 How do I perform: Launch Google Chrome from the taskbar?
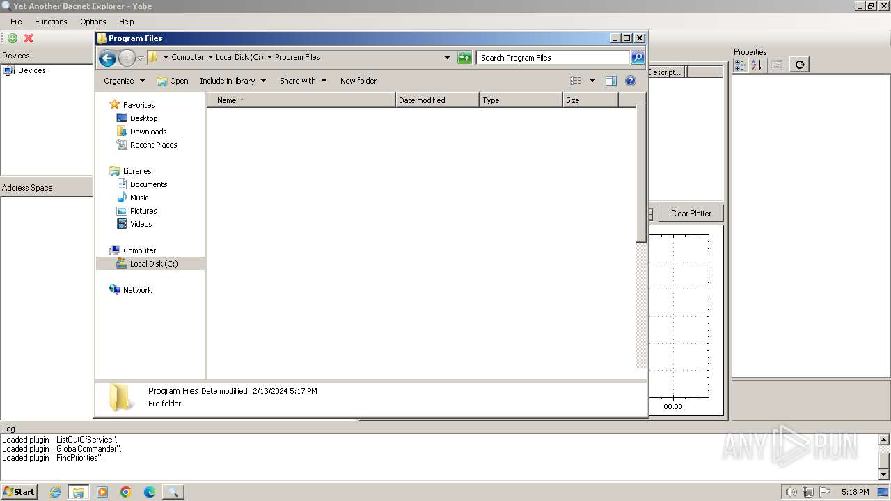pyautogui.click(x=126, y=492)
